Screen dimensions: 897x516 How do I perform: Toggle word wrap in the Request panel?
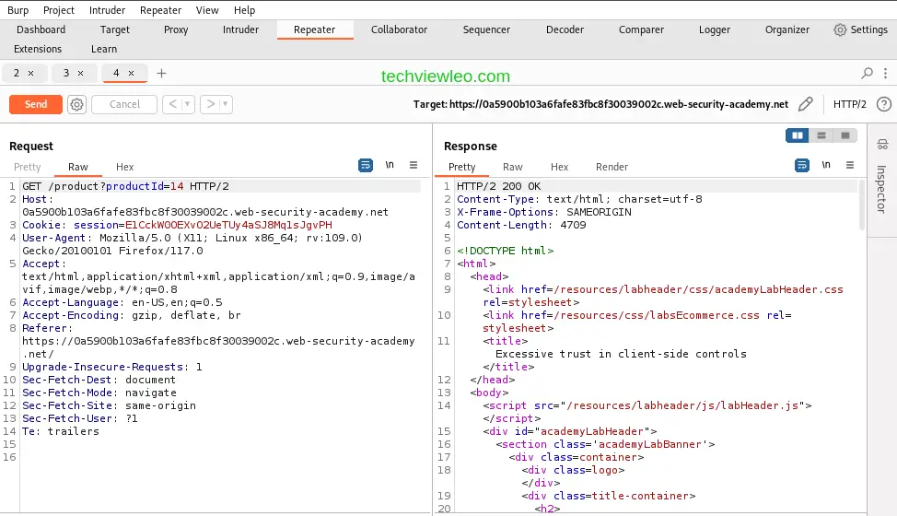[366, 166]
